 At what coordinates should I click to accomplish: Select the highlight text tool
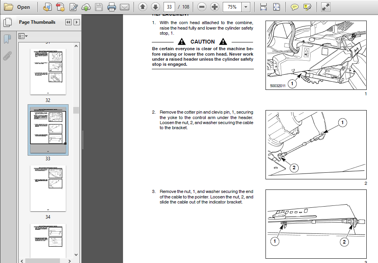(308, 7)
